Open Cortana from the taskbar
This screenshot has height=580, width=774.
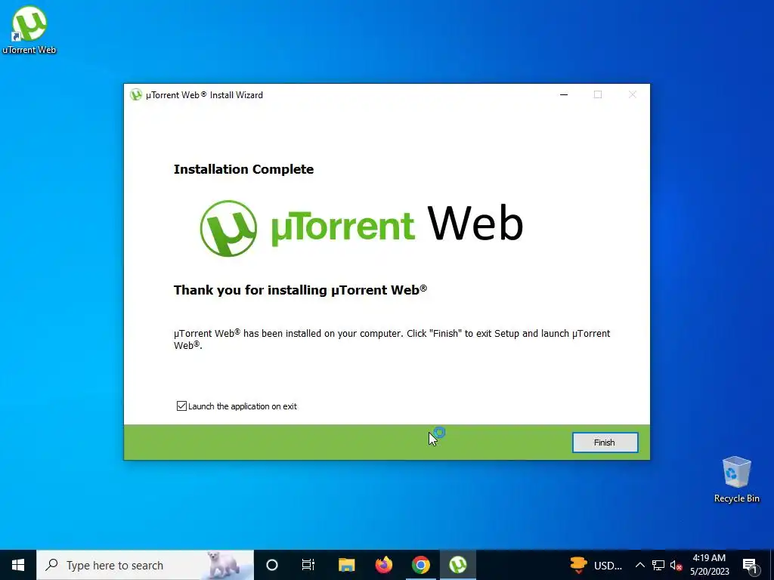[272, 565]
